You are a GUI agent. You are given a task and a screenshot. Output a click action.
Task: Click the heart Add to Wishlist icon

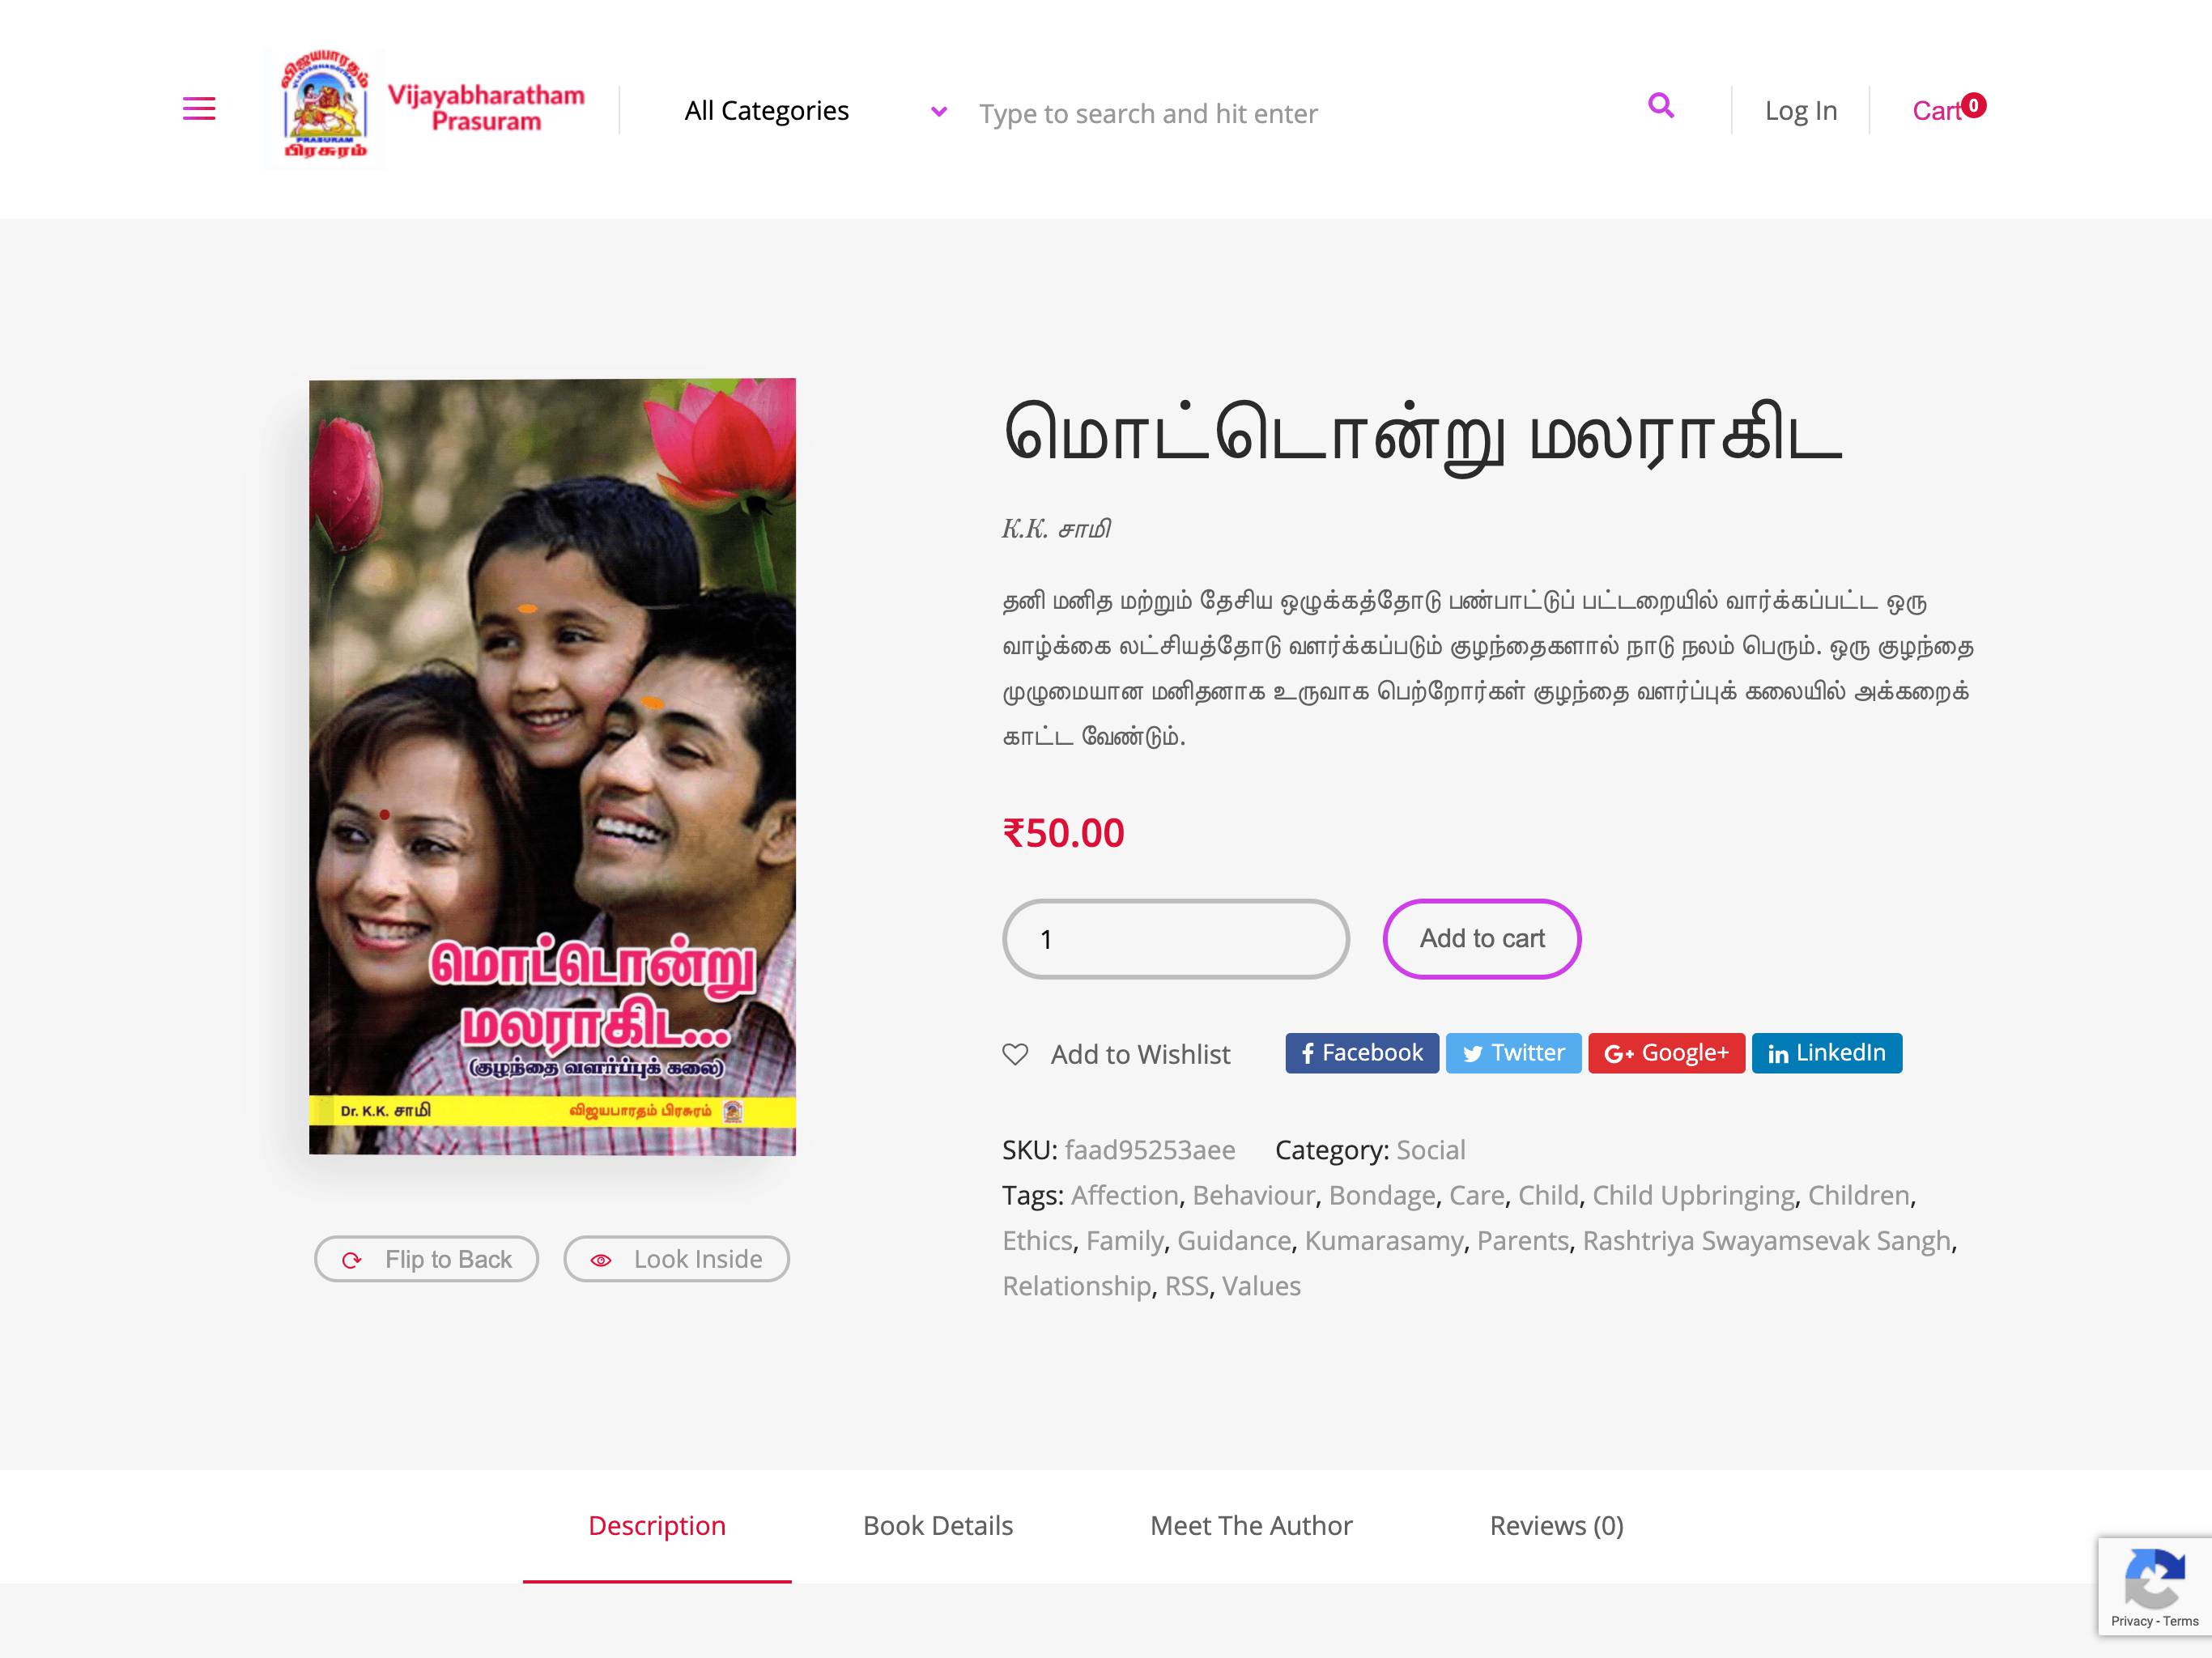tap(1015, 1054)
